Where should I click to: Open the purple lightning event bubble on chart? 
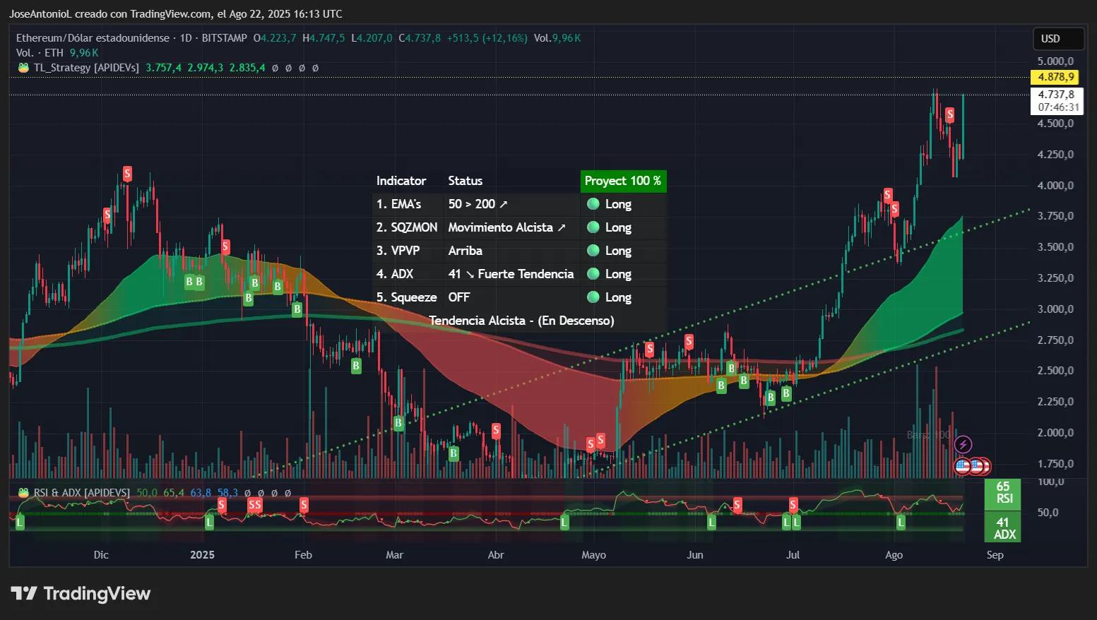click(x=963, y=444)
